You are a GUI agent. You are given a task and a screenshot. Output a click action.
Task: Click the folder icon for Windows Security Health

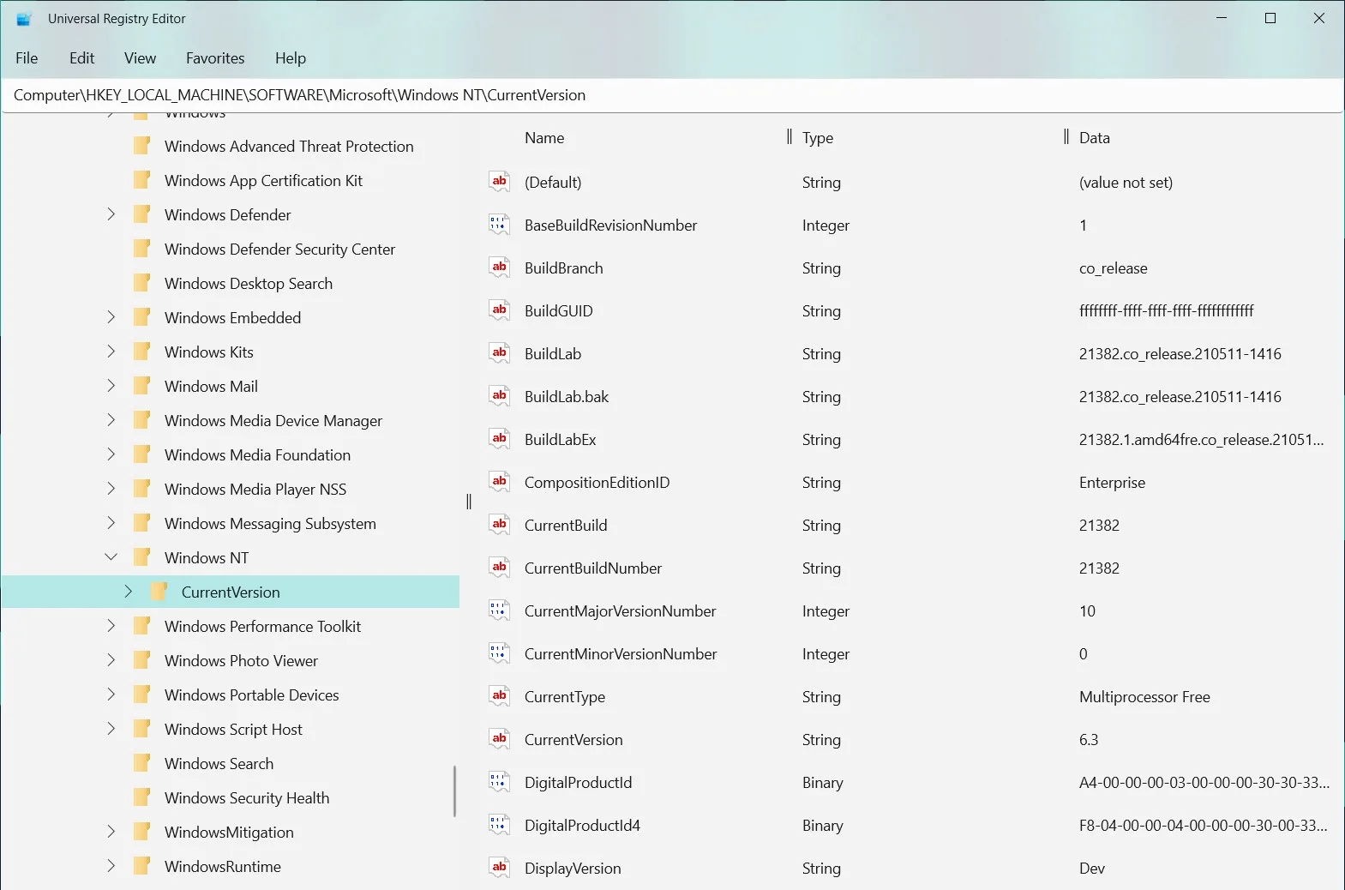click(x=142, y=797)
